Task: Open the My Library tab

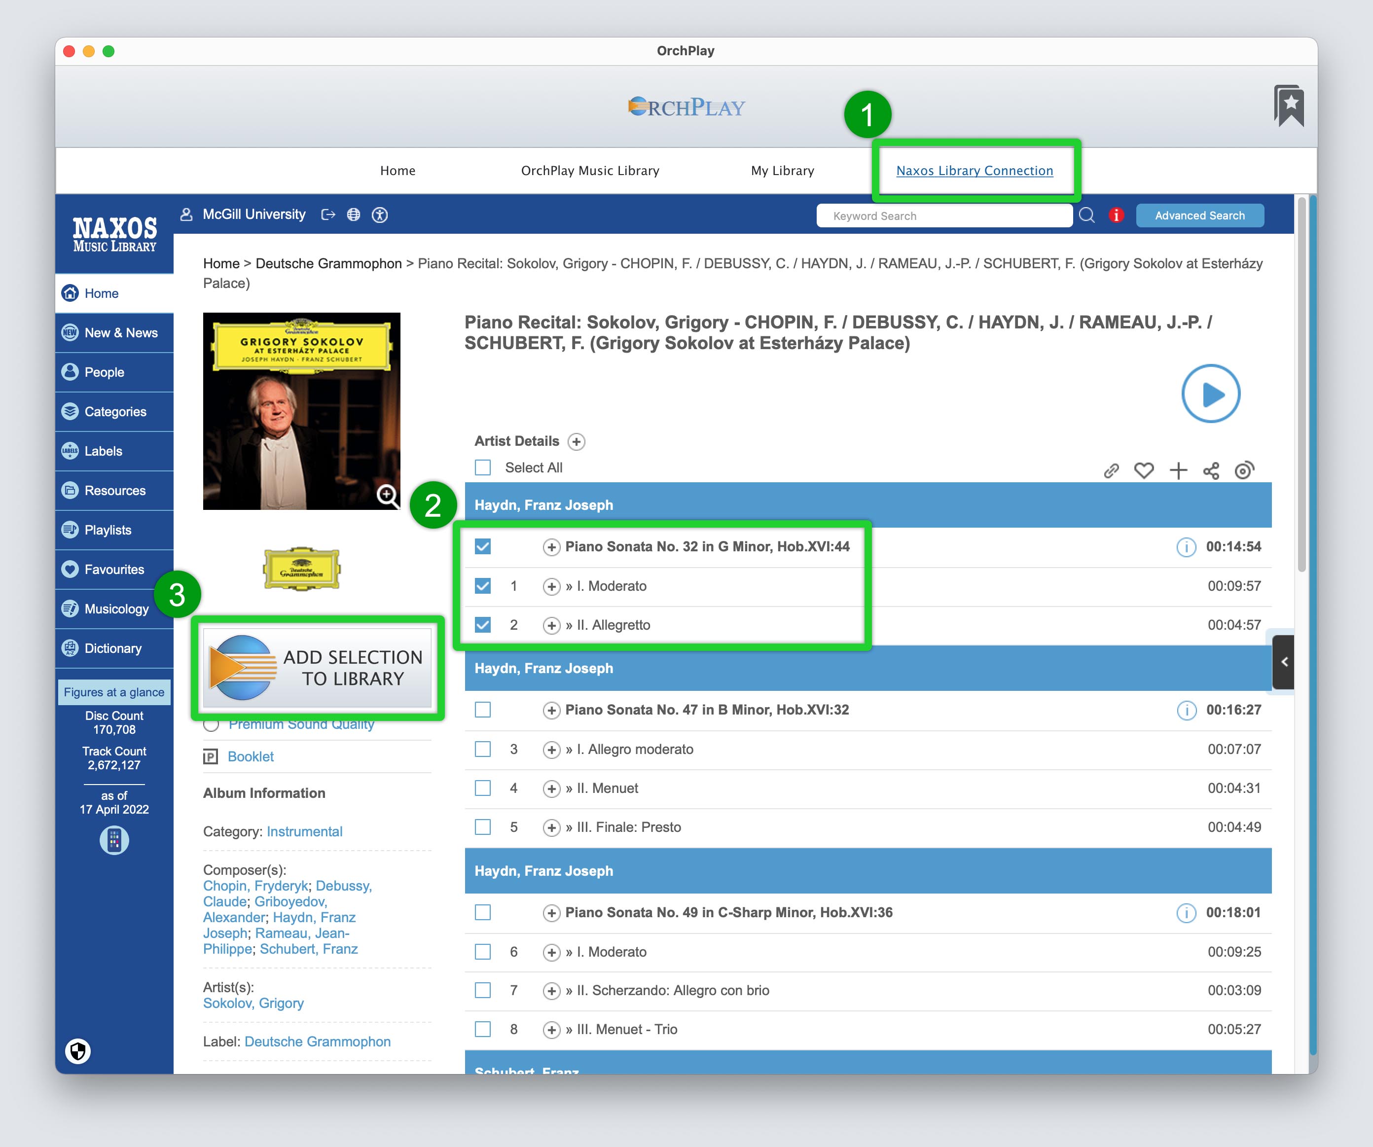Action: tap(782, 171)
